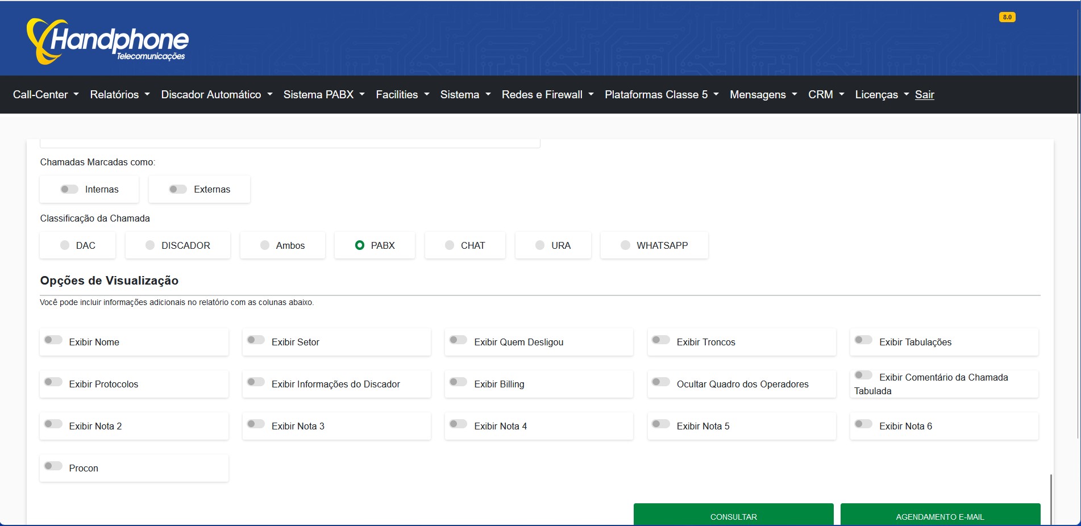Screen dimensions: 1081x526
Task: Click the Sair logout link
Action: (924, 95)
